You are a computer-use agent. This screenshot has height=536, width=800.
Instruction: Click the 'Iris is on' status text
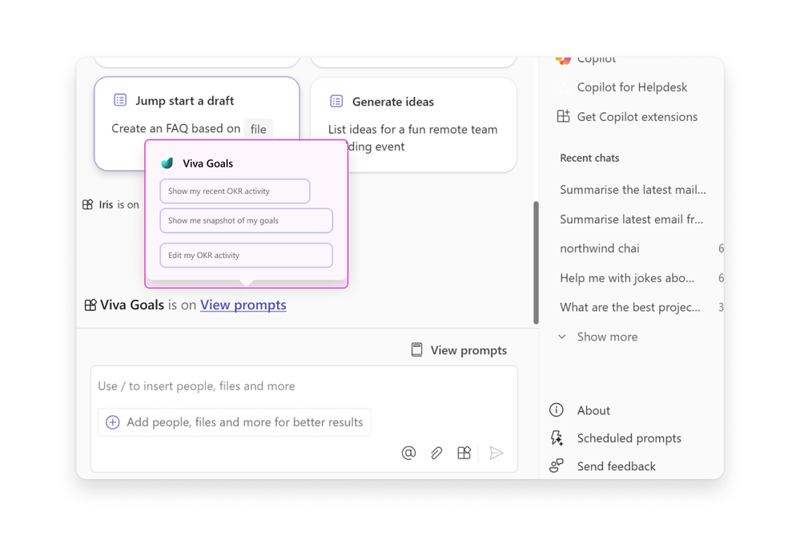(x=119, y=204)
